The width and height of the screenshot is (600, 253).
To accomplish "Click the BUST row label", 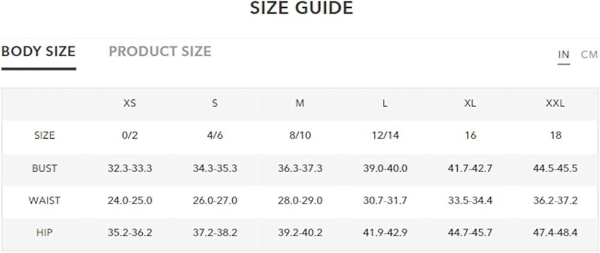I will click(44, 168).
